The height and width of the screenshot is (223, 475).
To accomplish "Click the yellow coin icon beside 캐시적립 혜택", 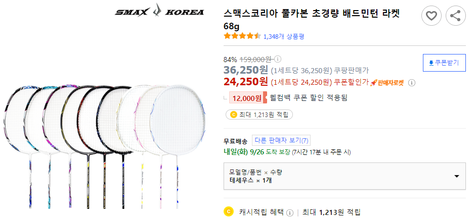I will click(x=229, y=212).
